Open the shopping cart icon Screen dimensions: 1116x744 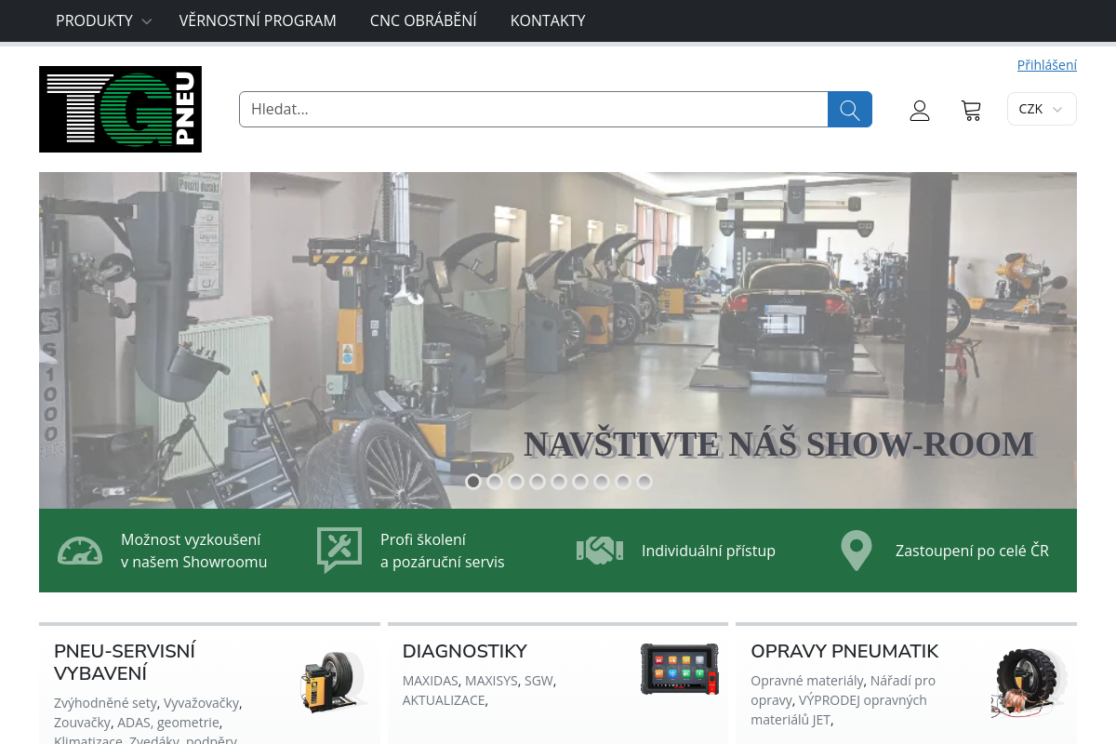(x=971, y=111)
